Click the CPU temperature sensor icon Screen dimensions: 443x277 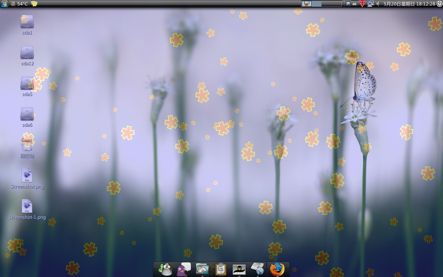pyautogui.click(x=13, y=4)
